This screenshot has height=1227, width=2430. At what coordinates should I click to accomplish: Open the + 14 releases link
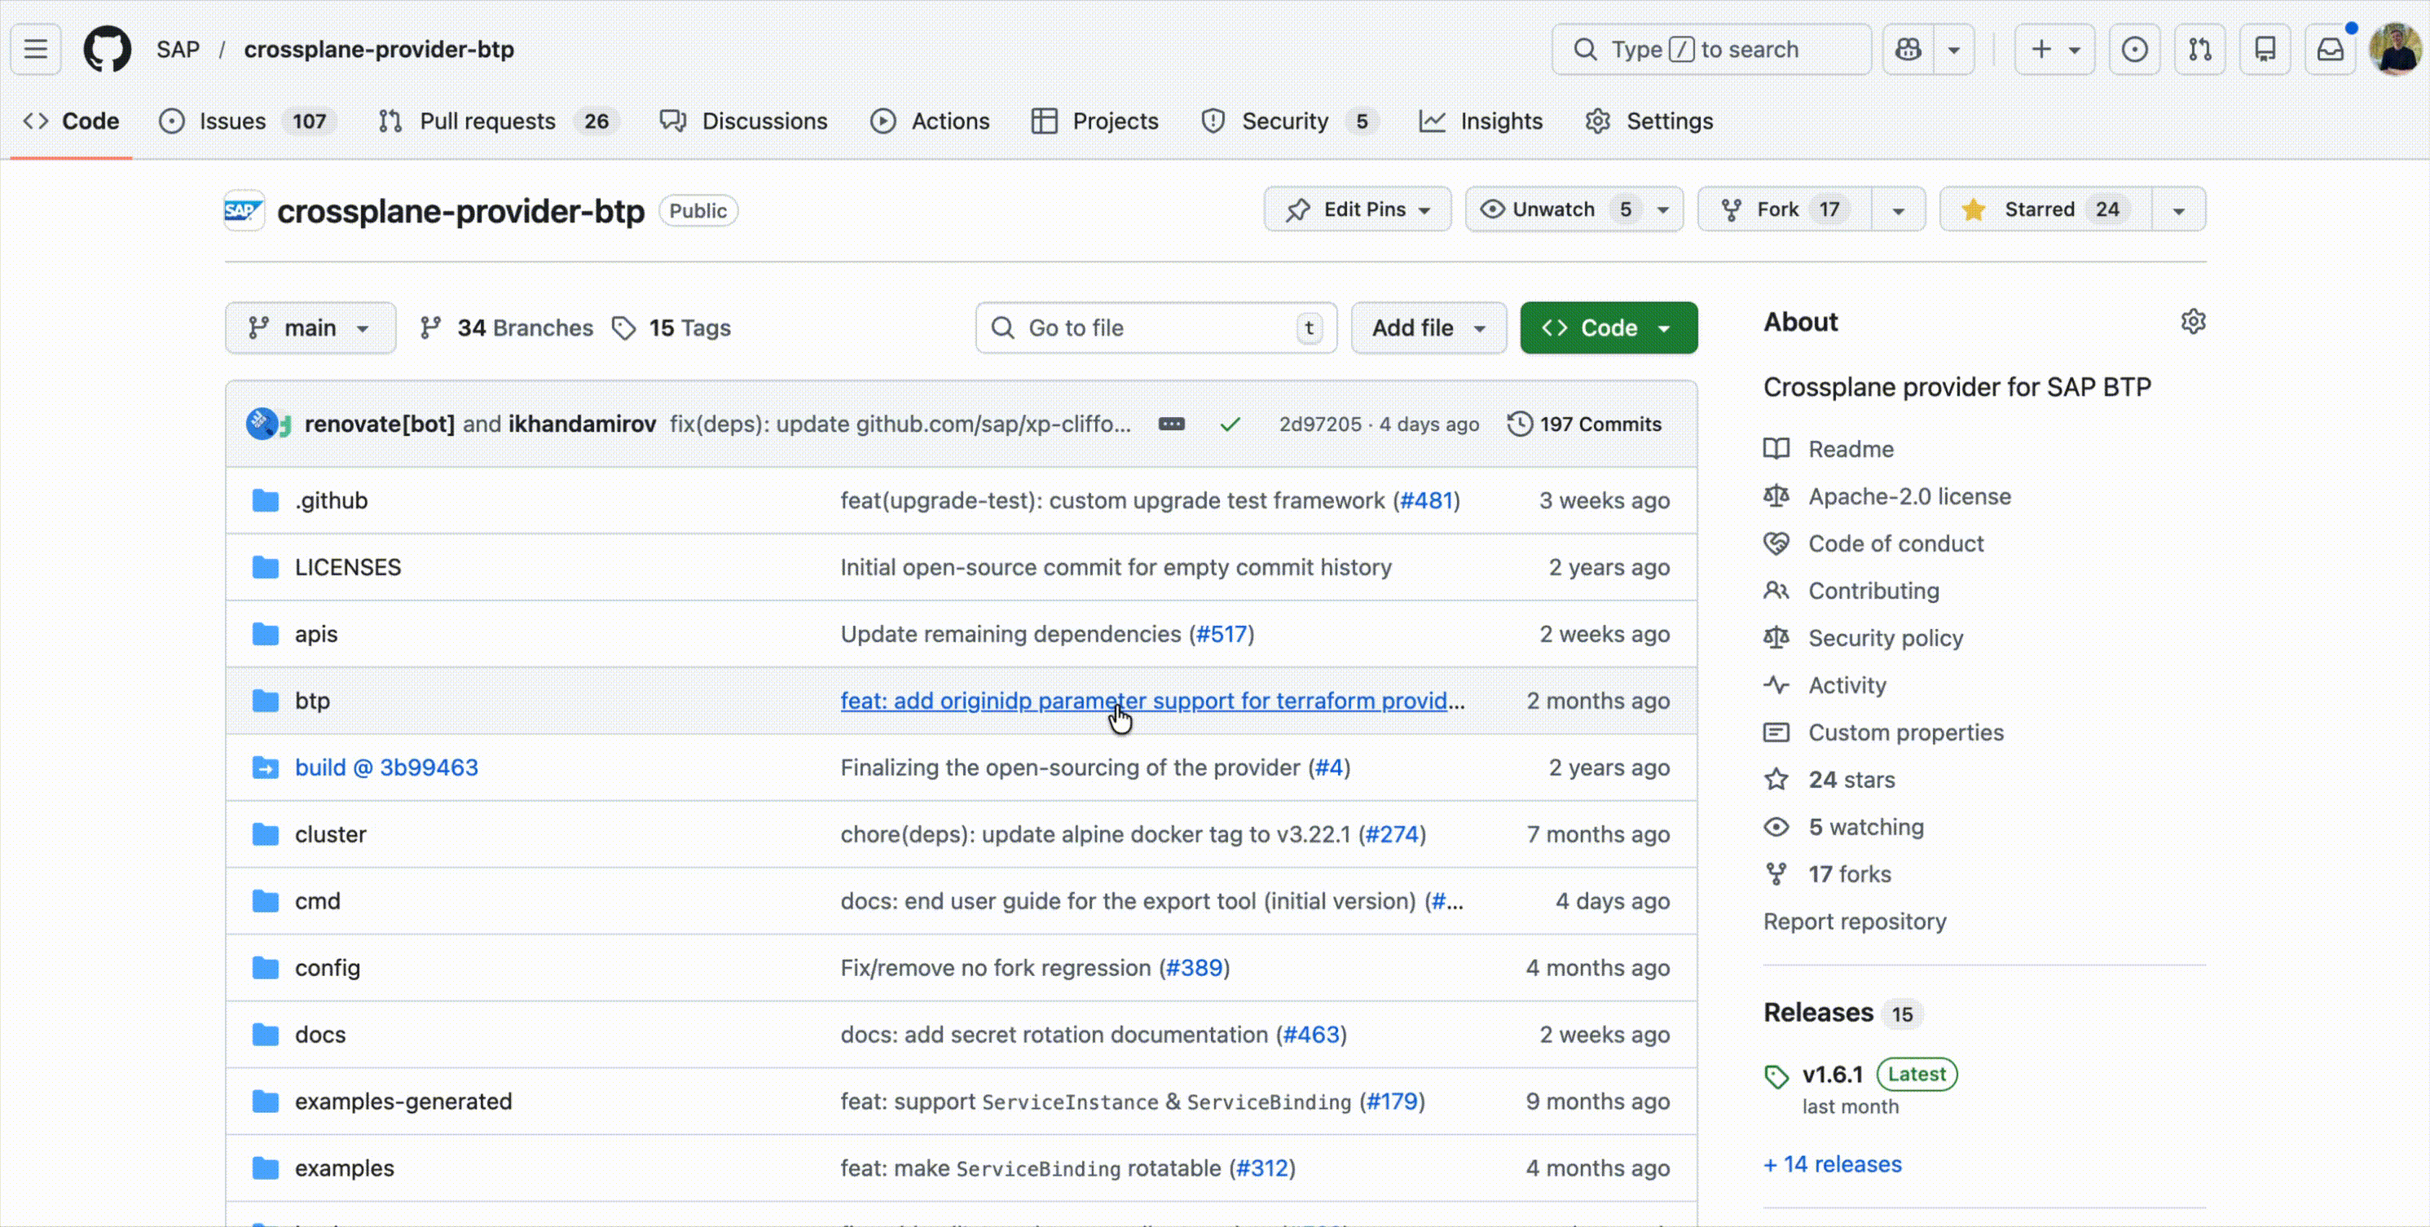[x=1832, y=1163]
